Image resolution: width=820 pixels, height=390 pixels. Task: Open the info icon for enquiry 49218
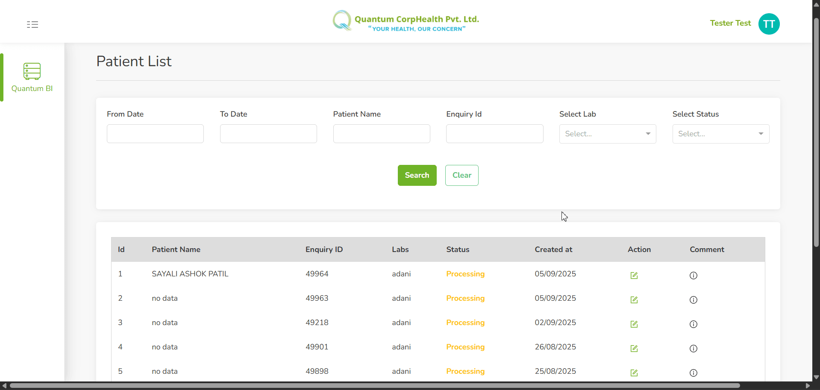tap(693, 324)
